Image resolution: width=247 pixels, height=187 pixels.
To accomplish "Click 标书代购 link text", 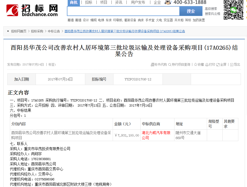I will coord(161,65).
